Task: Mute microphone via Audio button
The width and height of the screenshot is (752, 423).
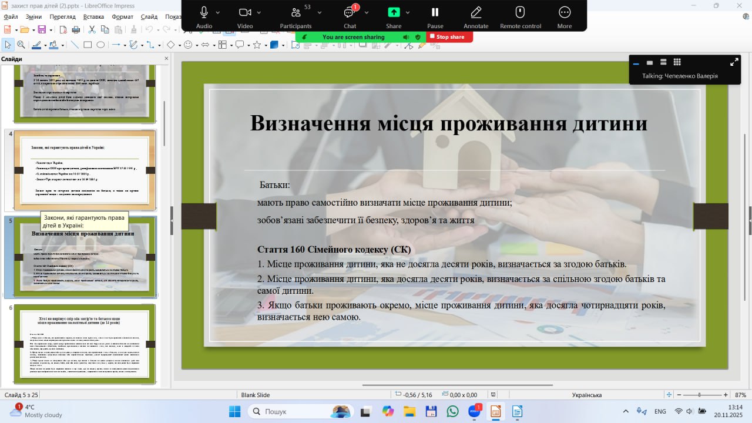Action: (204, 16)
